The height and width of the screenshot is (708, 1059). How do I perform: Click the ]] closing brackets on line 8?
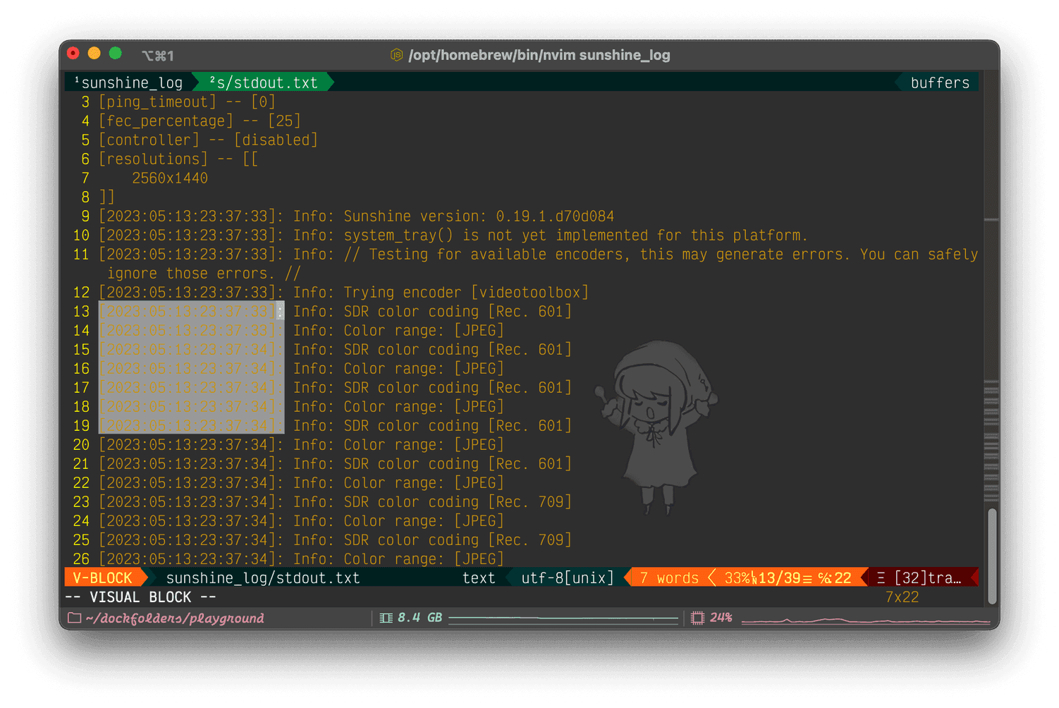106,197
